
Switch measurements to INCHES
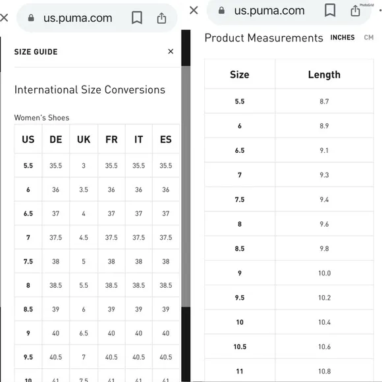(342, 38)
